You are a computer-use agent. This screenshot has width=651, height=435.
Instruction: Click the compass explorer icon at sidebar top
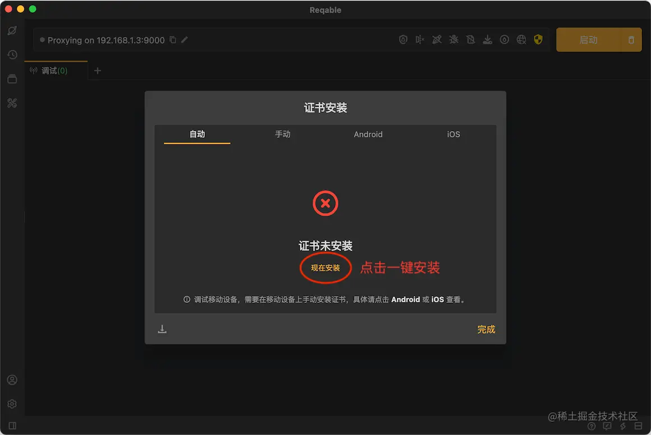click(x=12, y=30)
